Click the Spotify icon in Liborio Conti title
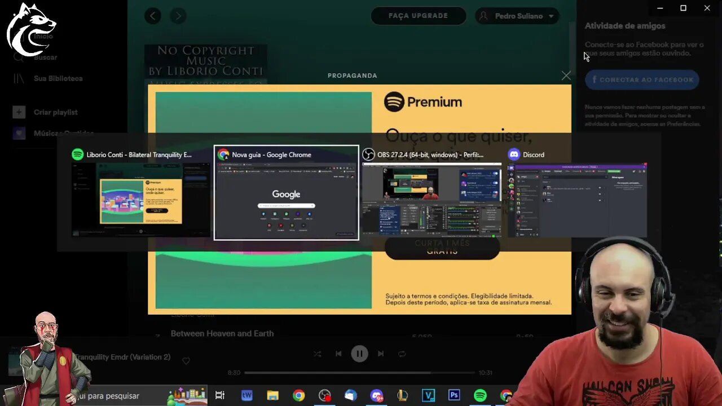 [x=78, y=155]
